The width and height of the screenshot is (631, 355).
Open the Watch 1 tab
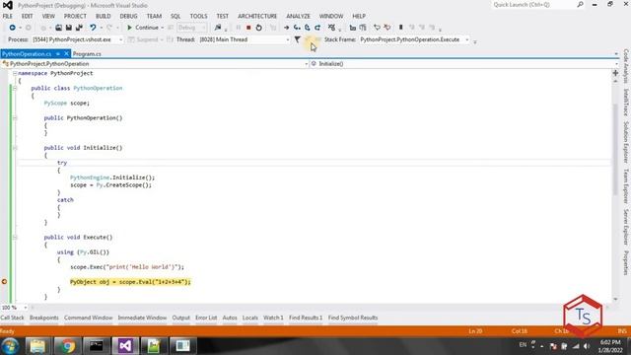click(x=273, y=318)
